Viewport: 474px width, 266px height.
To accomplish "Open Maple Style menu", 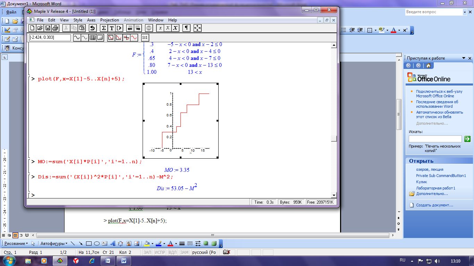I will pos(78,20).
